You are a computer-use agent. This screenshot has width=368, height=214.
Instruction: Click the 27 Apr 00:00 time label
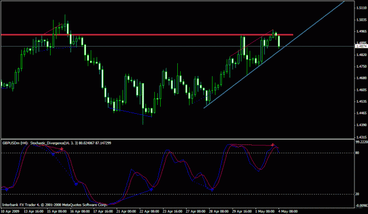coord(195,211)
